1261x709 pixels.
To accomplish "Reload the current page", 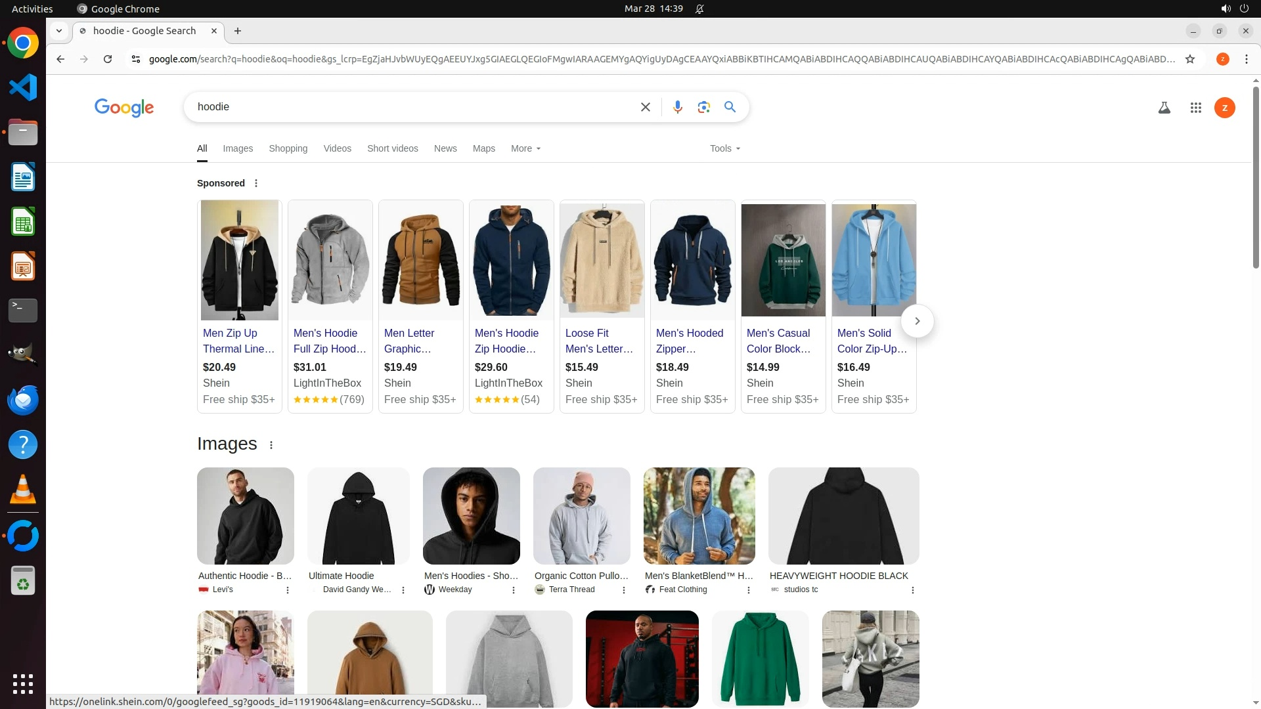I will [108, 59].
